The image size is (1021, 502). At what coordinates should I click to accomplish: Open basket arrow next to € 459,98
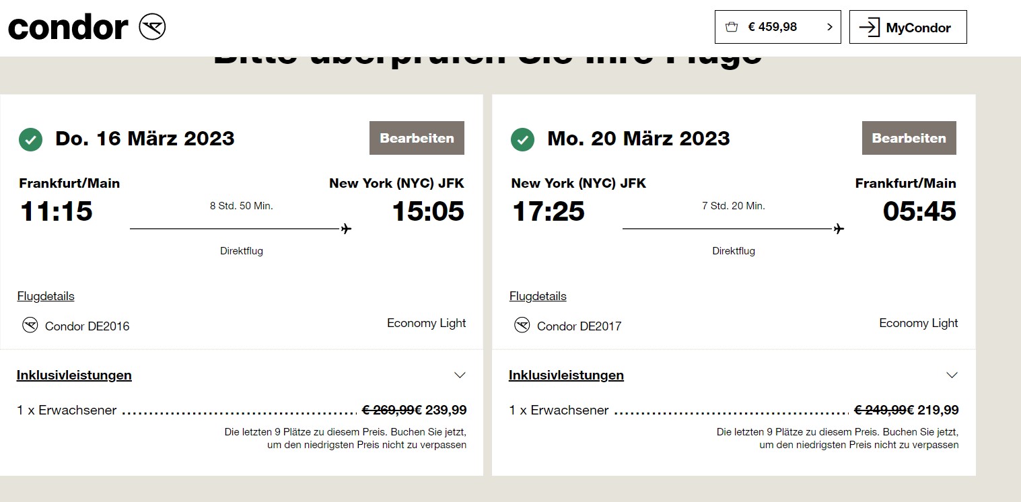click(x=829, y=28)
